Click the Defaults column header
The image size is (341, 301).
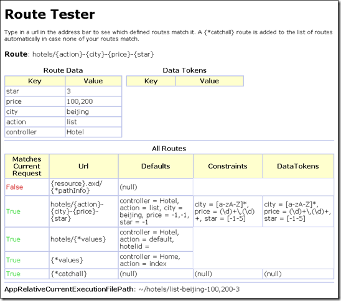pyautogui.click(x=156, y=166)
